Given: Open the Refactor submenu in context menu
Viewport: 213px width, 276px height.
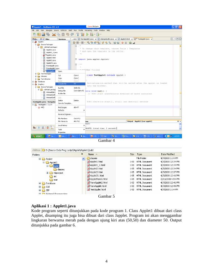Looking at the screenshot, I should (x=70, y=110).
